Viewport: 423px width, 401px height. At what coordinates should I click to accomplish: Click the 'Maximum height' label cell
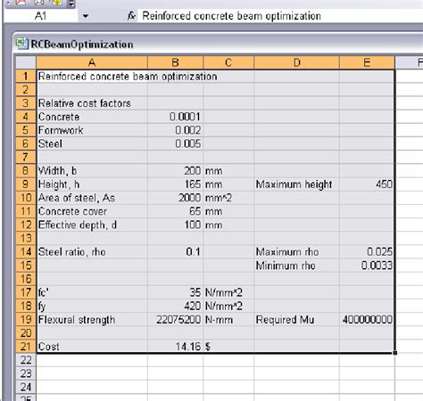[x=296, y=184]
